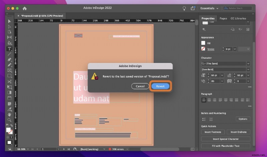Go to the Home screen
Image resolution: width=267 pixels, height=157 pixels.
25,8
